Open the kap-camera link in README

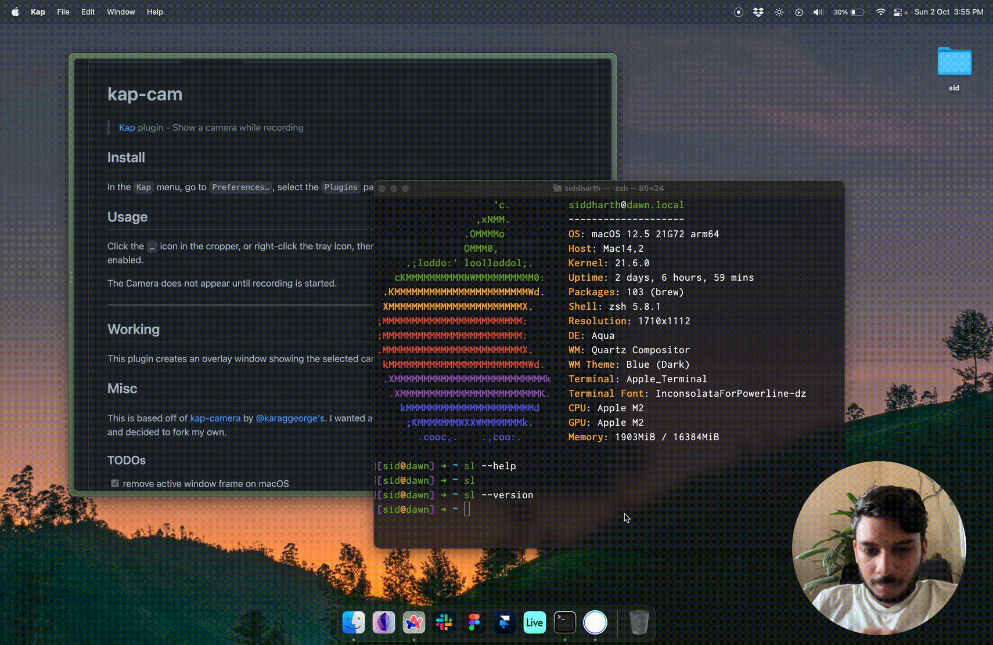point(215,418)
